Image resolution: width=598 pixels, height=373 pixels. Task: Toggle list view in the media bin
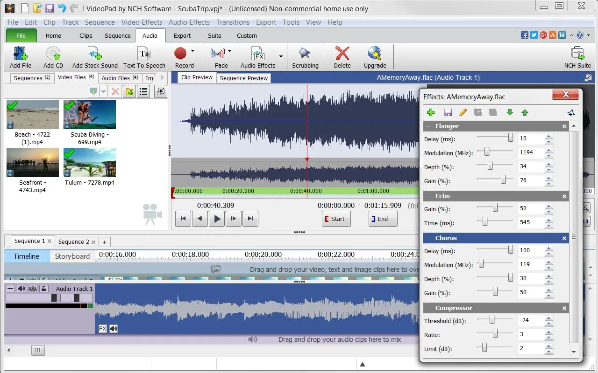tap(144, 91)
